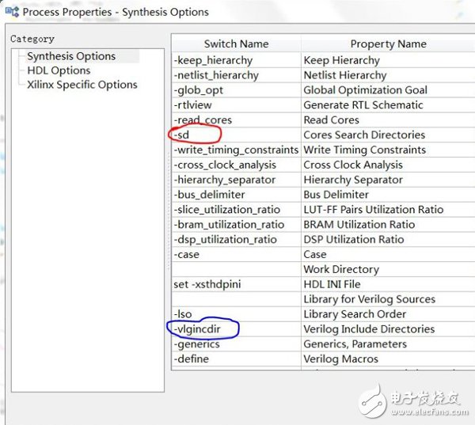Click the Work Directory property row
This screenshot has width=475, height=425.
(x=340, y=270)
